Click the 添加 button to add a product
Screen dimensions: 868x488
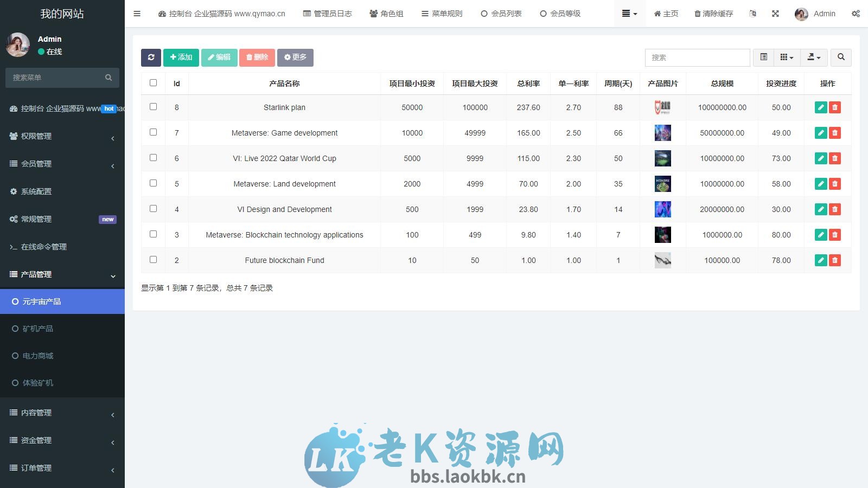181,57
